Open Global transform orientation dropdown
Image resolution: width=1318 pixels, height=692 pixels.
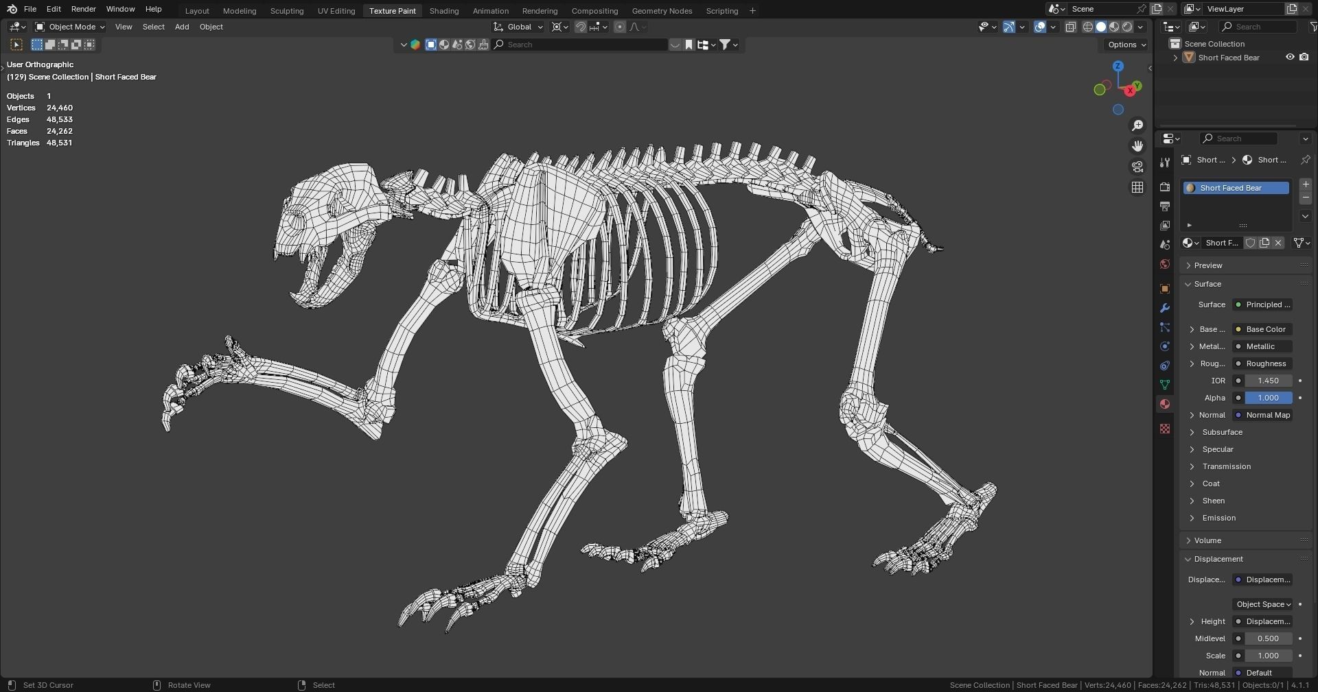518,27
